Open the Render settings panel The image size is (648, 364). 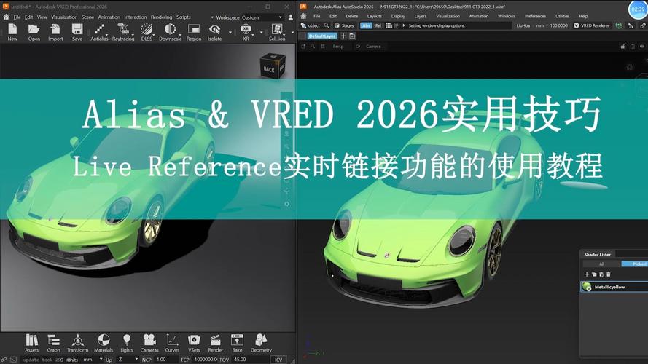click(215, 344)
